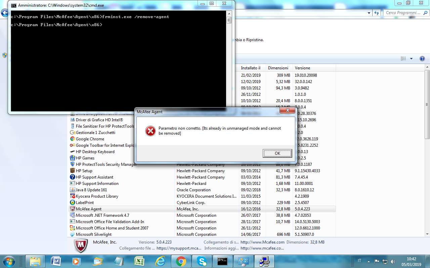Expand the view options dropdown arrow

coord(411,59)
